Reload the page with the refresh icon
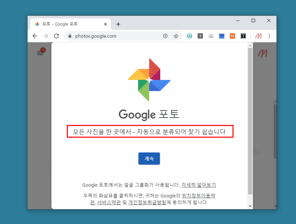This screenshot has height=224, width=296. (57, 36)
